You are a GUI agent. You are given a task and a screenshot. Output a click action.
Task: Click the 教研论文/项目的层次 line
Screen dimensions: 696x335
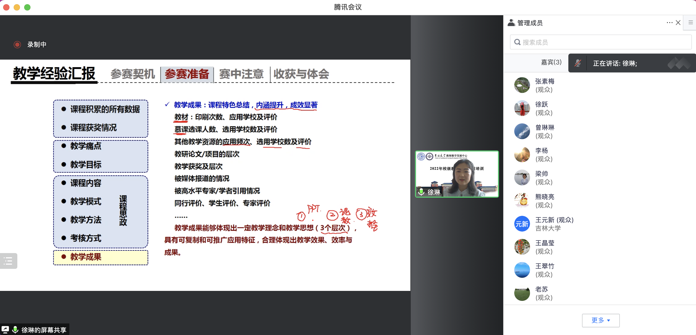(x=207, y=154)
